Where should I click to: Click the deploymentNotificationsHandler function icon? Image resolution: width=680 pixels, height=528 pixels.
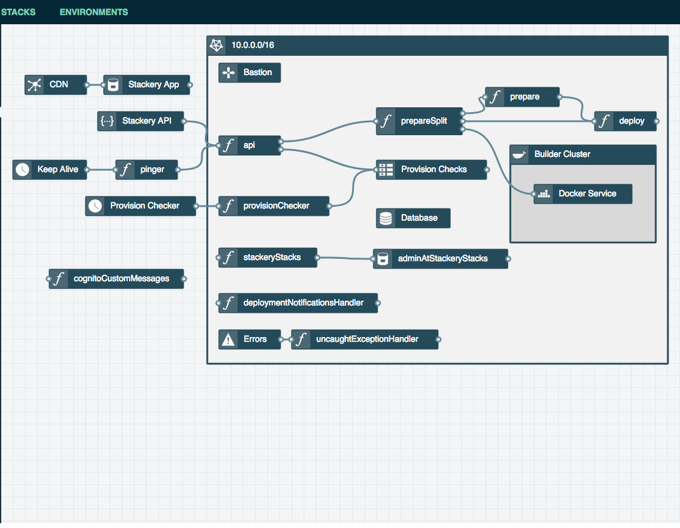click(x=228, y=303)
